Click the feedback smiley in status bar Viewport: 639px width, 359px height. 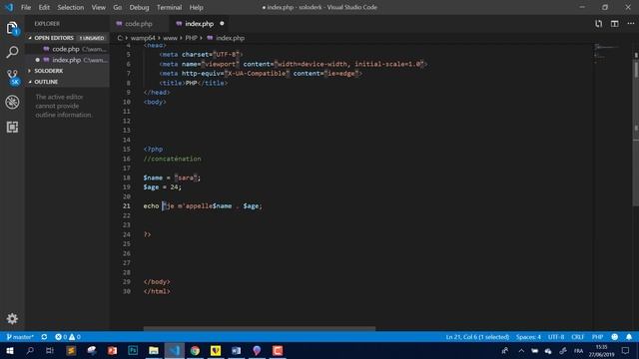click(x=615, y=337)
